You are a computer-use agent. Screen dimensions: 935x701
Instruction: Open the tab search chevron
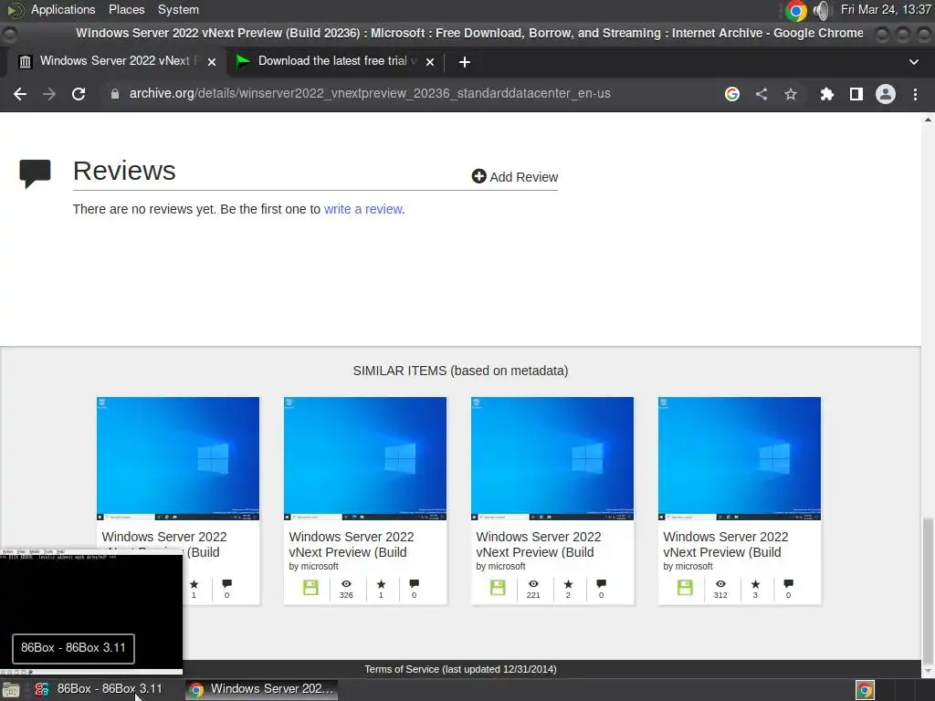913,61
